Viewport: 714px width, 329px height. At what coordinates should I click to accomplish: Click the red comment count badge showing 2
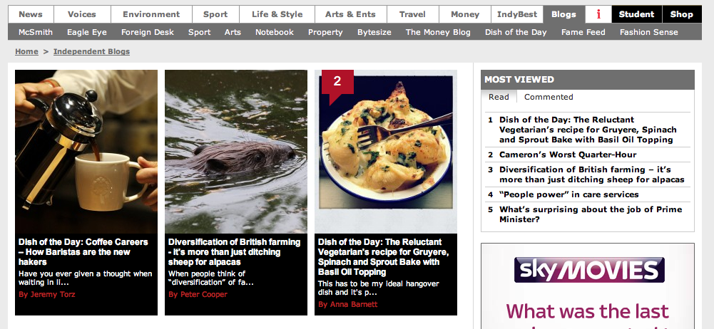(x=337, y=83)
